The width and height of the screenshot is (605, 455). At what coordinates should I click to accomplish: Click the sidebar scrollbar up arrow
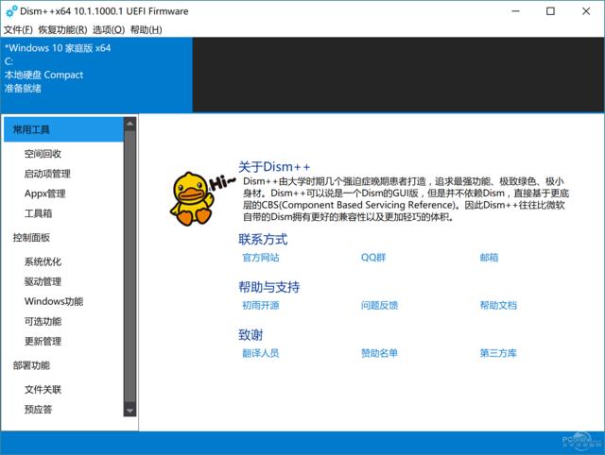click(130, 123)
